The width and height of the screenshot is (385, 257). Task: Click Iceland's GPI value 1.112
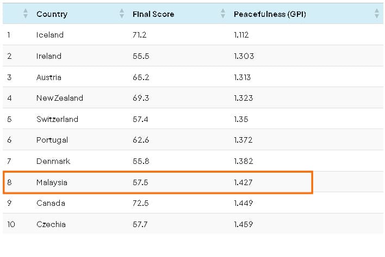[242, 35]
